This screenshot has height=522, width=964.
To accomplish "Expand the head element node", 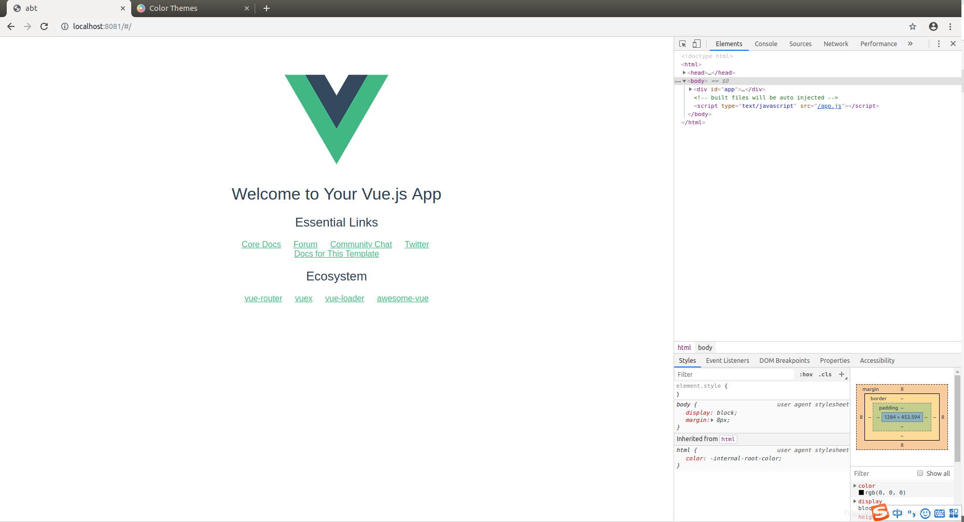I will pos(684,73).
